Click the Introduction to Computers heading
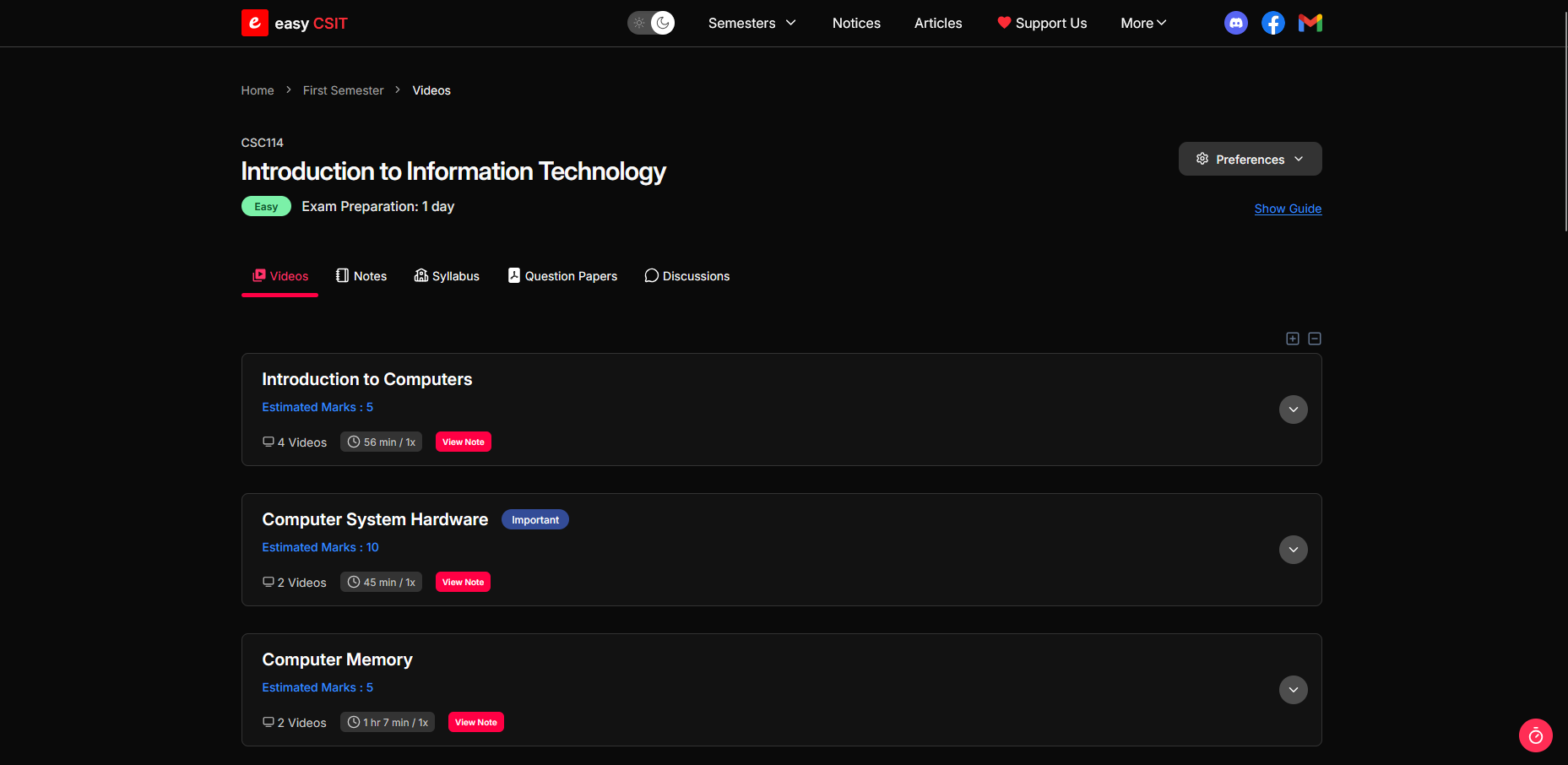This screenshot has width=1568, height=765. (x=367, y=379)
